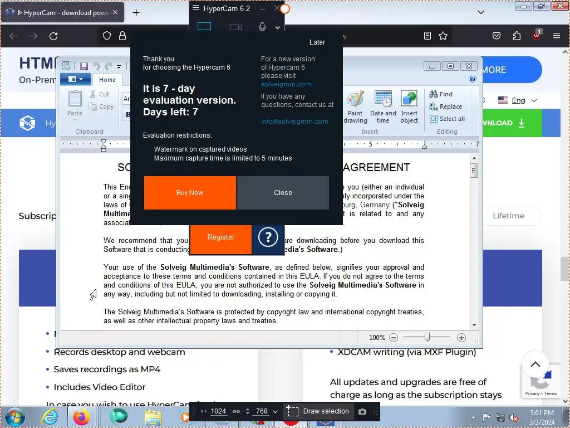The width and height of the screenshot is (570, 428).
Task: Toggle reader view in Firefox
Action: click(x=427, y=36)
